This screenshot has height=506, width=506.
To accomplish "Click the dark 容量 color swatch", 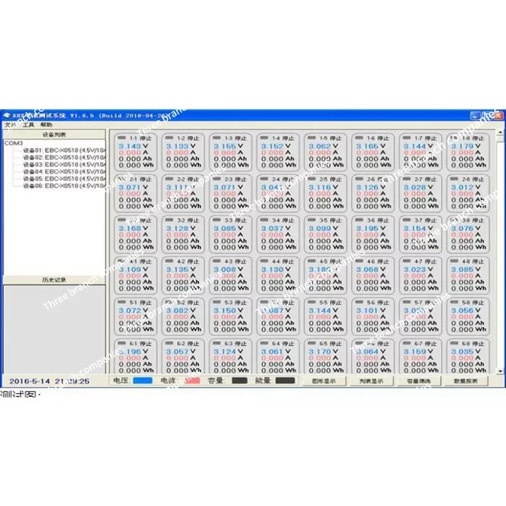I will 240,381.
